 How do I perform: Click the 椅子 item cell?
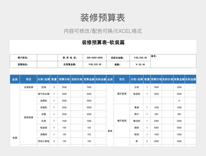[x=136, y=114]
